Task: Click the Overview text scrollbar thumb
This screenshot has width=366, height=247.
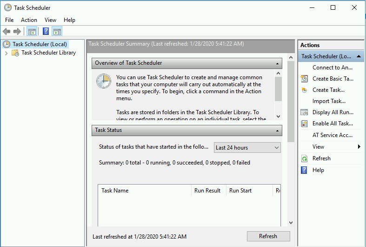Action: [278, 89]
